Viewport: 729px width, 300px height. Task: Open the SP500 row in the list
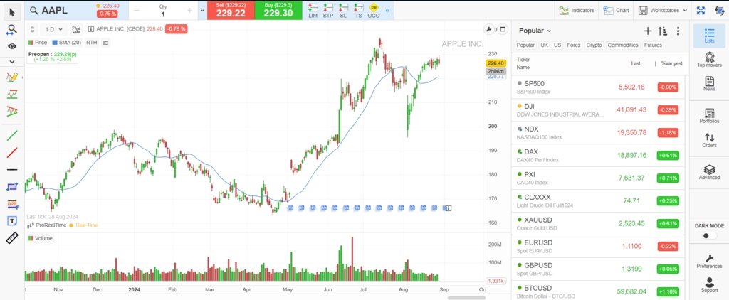pyautogui.click(x=597, y=87)
